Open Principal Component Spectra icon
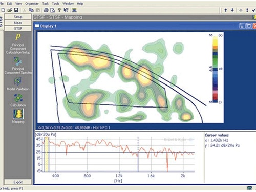 click(x=18, y=61)
